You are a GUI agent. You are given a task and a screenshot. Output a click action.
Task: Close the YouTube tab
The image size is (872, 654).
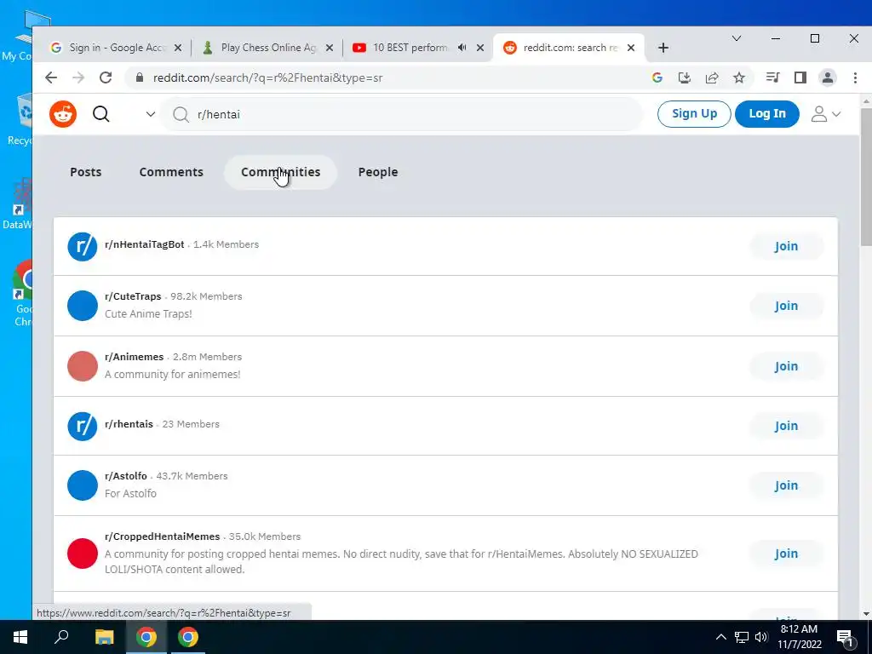click(x=480, y=48)
